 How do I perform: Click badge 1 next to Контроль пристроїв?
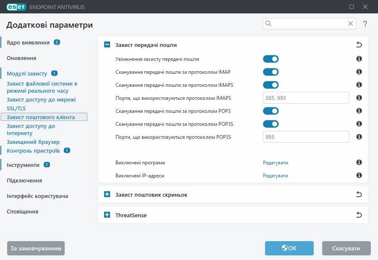pos(67,151)
